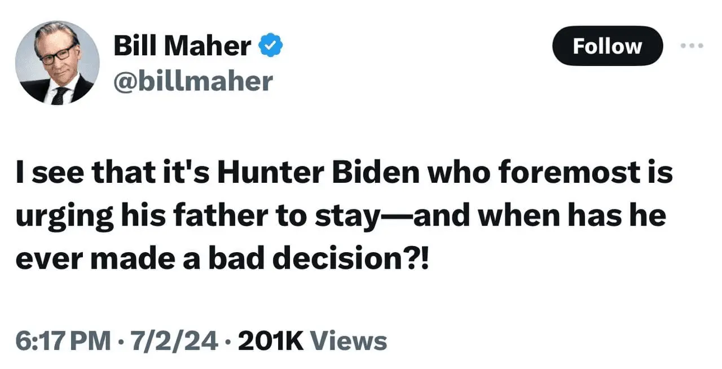Image resolution: width=722 pixels, height=369 pixels.
Task: Open the three-dot more options menu
Action: pos(692,46)
